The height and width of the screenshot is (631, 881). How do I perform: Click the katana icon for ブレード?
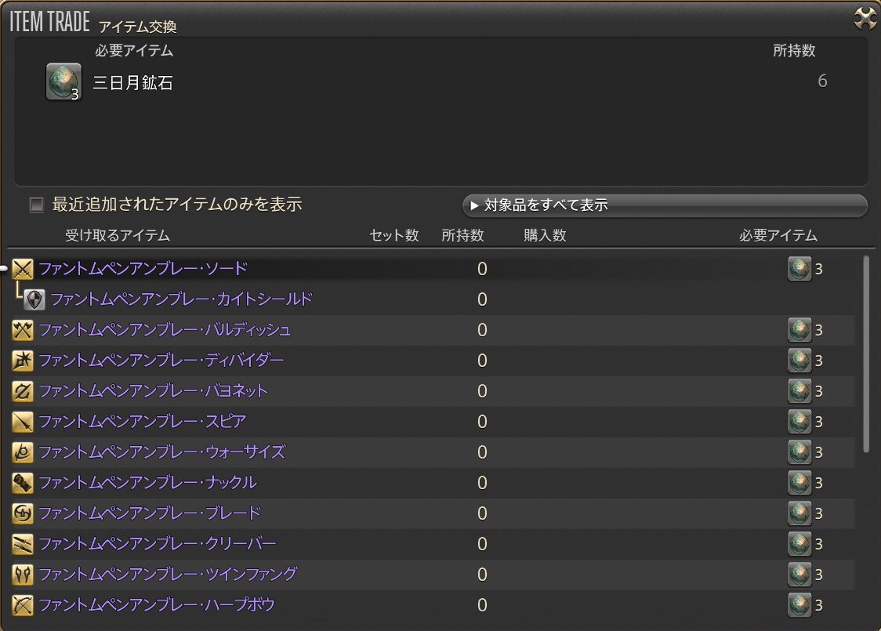tap(23, 513)
